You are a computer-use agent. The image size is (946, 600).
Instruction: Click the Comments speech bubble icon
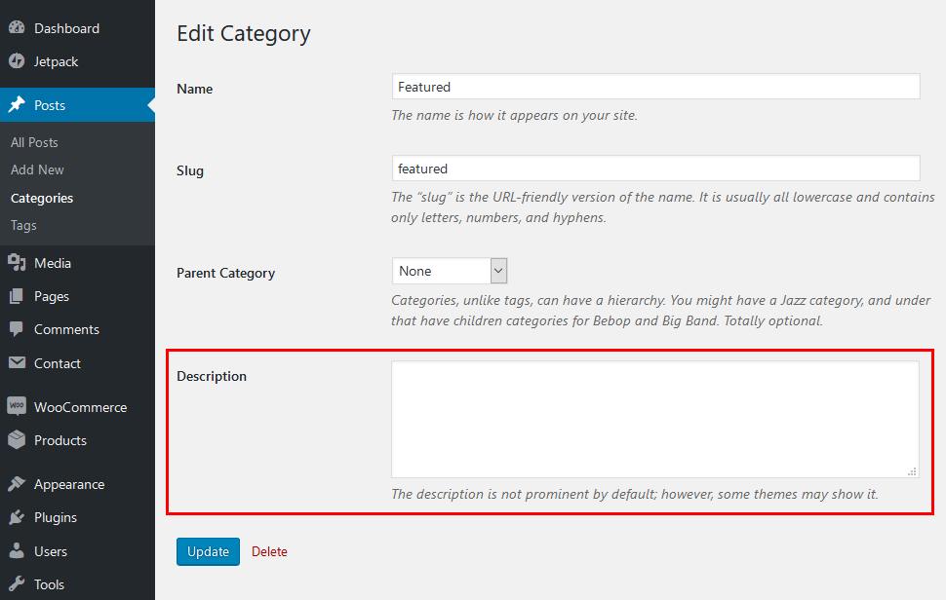pos(17,329)
